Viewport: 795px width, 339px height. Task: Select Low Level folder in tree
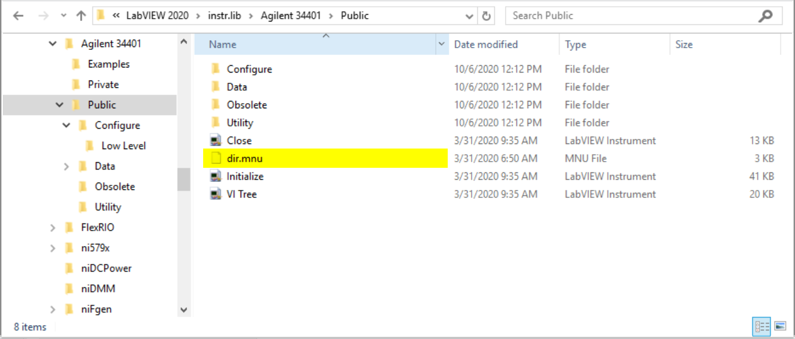pyautogui.click(x=124, y=146)
